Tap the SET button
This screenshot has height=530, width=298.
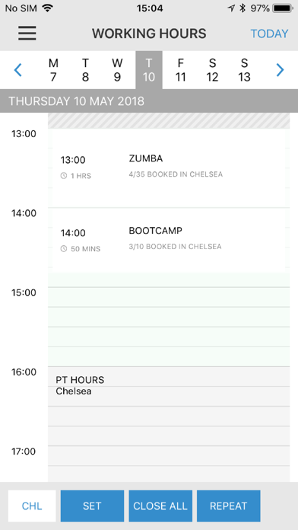tap(92, 506)
